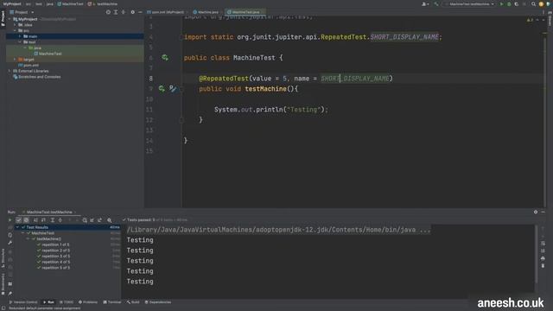553x311 pixels.
Task: Collapse the MyProject root node
Action: pyautogui.click(x=10, y=19)
